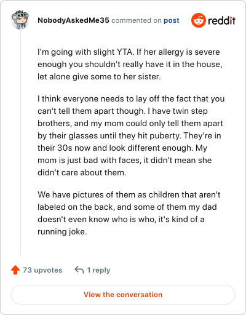Click the "View the conversation" button
The image size is (246, 315).
click(123, 295)
